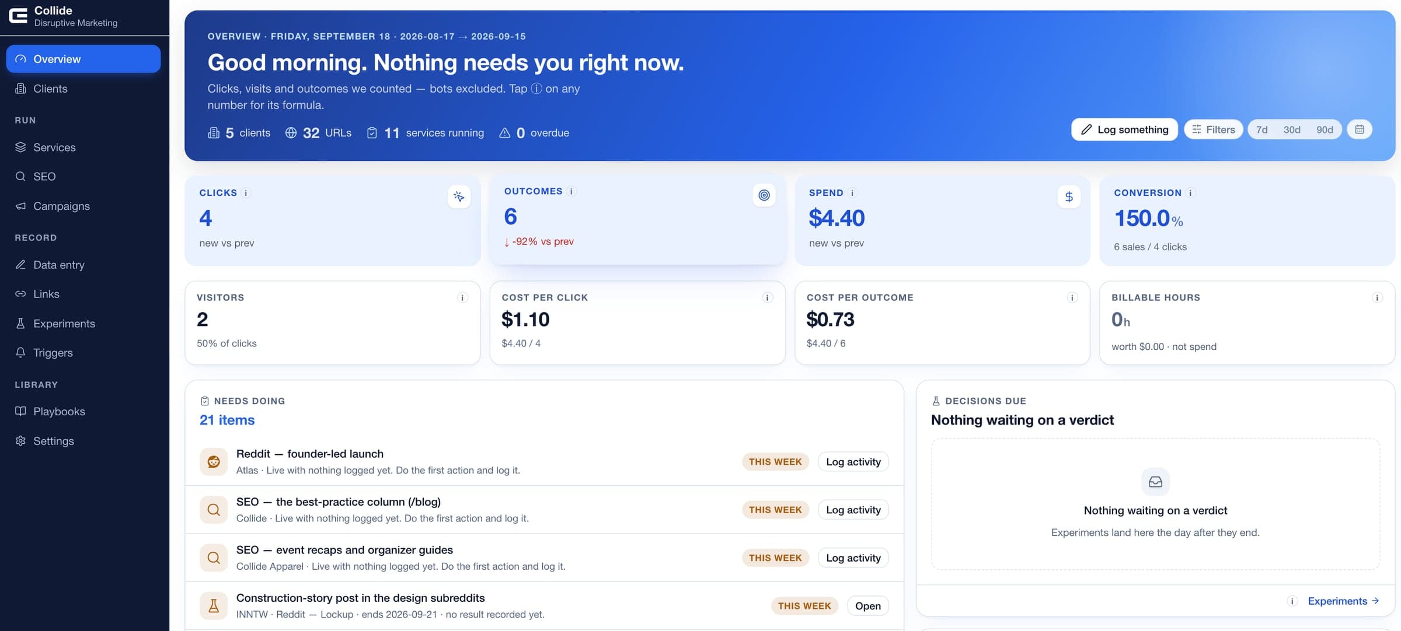This screenshot has height=631, width=1401.
Task: Log activity for SEO event recaps
Action: click(853, 558)
